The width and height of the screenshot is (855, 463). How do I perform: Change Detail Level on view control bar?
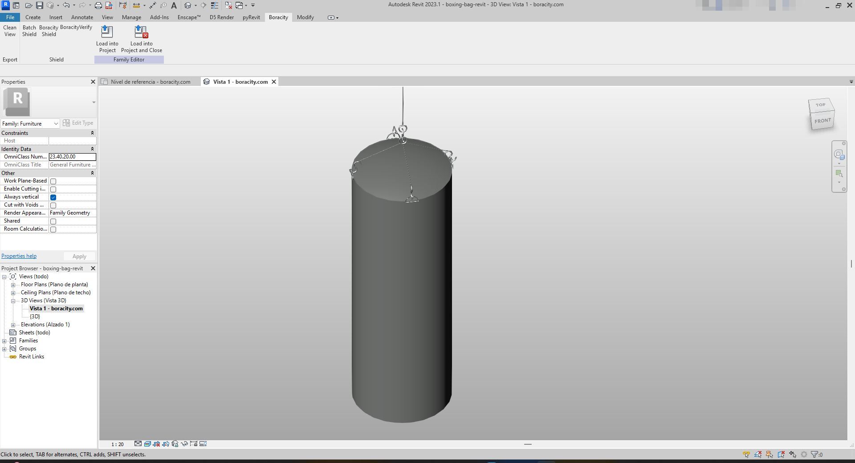tap(138, 444)
